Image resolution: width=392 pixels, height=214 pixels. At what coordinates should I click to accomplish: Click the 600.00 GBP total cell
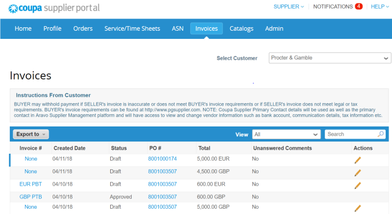(x=211, y=197)
